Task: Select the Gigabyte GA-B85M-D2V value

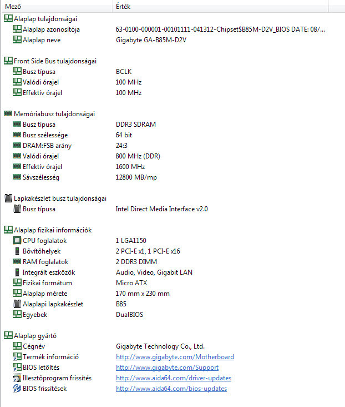Action: [x=151, y=40]
